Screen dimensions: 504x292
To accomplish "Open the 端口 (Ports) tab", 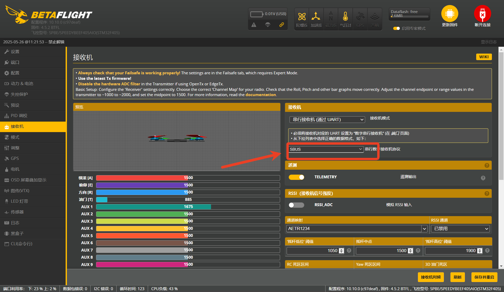I will (x=33, y=62).
